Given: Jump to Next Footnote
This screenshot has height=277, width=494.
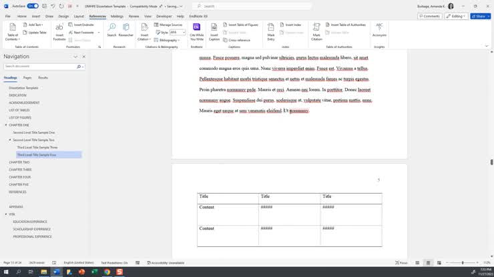Looking at the screenshot, I should [81, 33].
